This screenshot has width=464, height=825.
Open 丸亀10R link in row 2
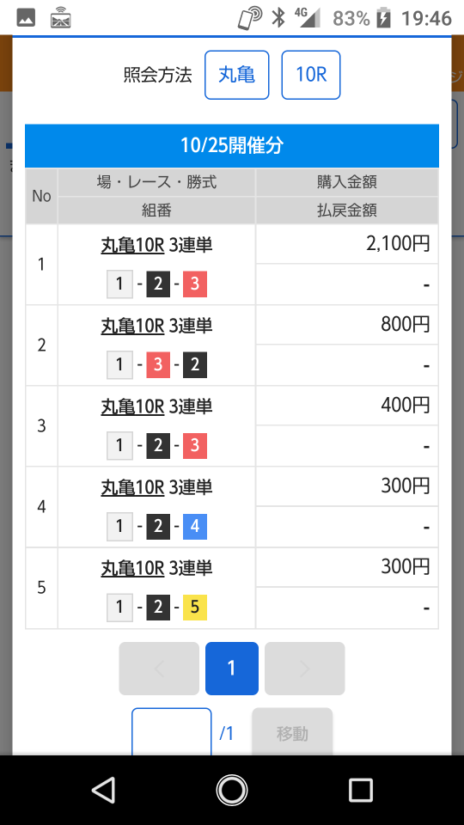coord(132,327)
